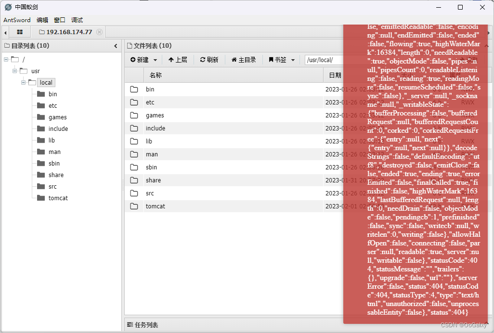Click the folder icon of the bin row

click(134, 90)
